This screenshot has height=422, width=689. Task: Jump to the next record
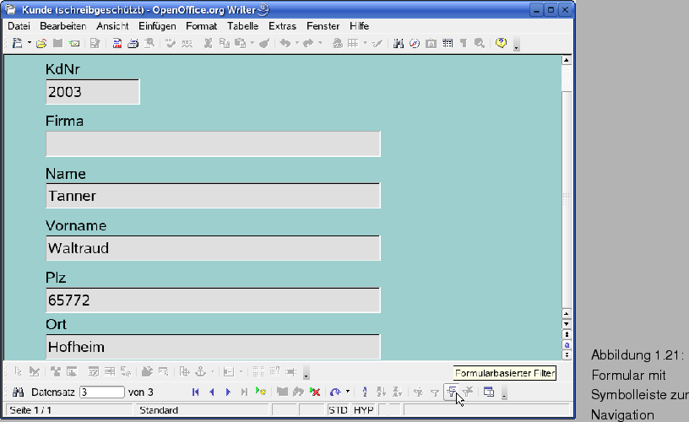(x=228, y=392)
